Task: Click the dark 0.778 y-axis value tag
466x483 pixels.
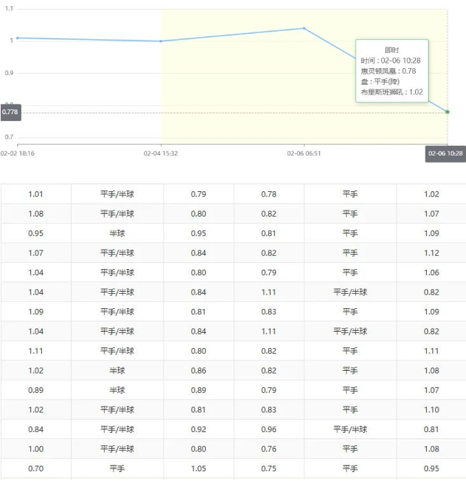Action: pyautogui.click(x=10, y=111)
